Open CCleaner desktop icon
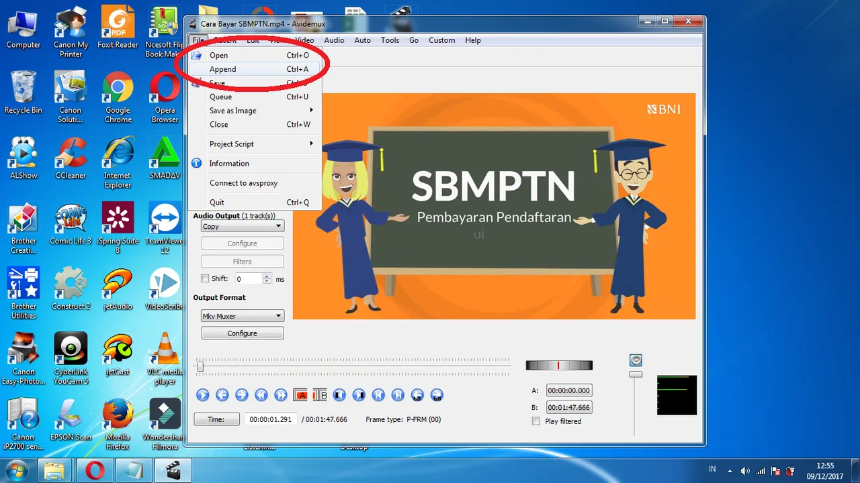 coord(71,158)
